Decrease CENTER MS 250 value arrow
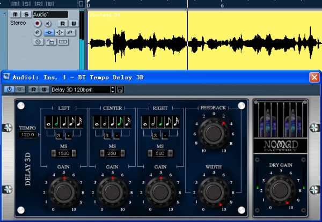This screenshot has width=322, height=222. click(x=102, y=153)
